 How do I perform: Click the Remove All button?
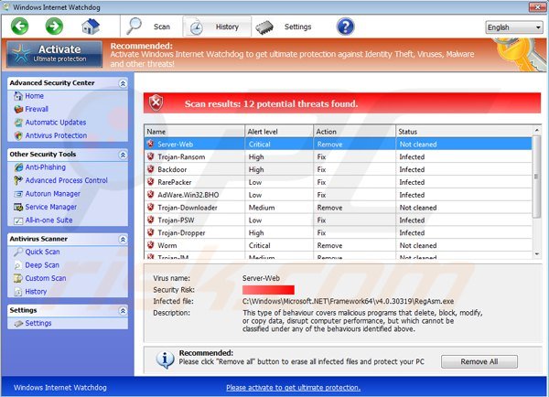(479, 361)
